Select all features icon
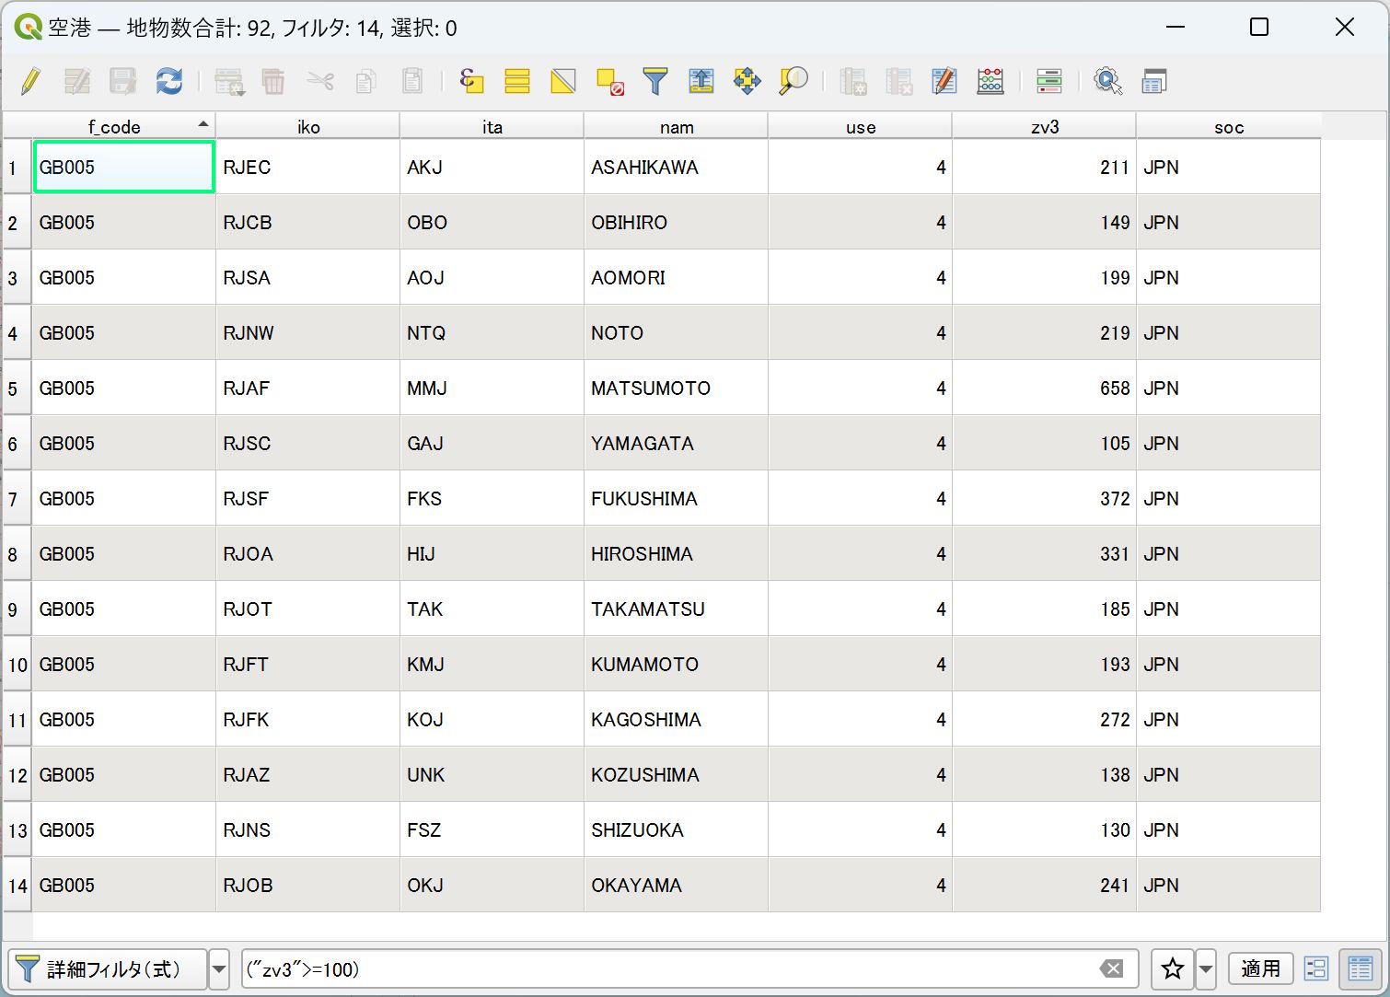The width and height of the screenshot is (1390, 997). pyautogui.click(x=517, y=81)
